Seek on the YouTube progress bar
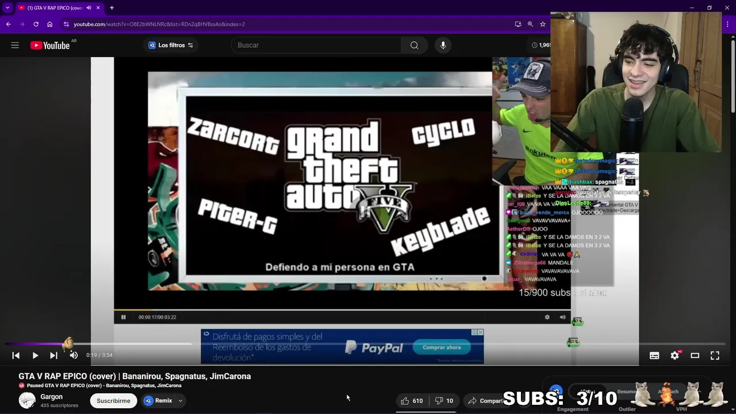This screenshot has width=736, height=414. click(x=365, y=344)
